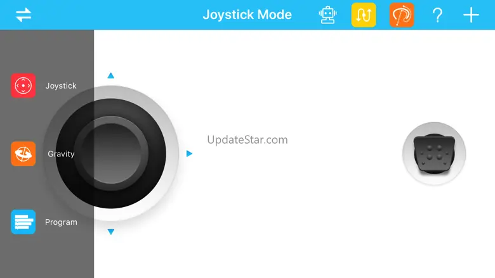
Task: Open the orange path-drawing icon
Action: click(x=402, y=15)
